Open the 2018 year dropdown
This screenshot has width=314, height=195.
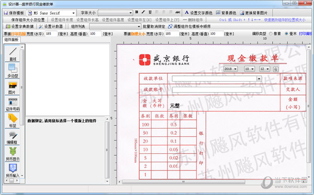pyautogui.click(x=230, y=69)
